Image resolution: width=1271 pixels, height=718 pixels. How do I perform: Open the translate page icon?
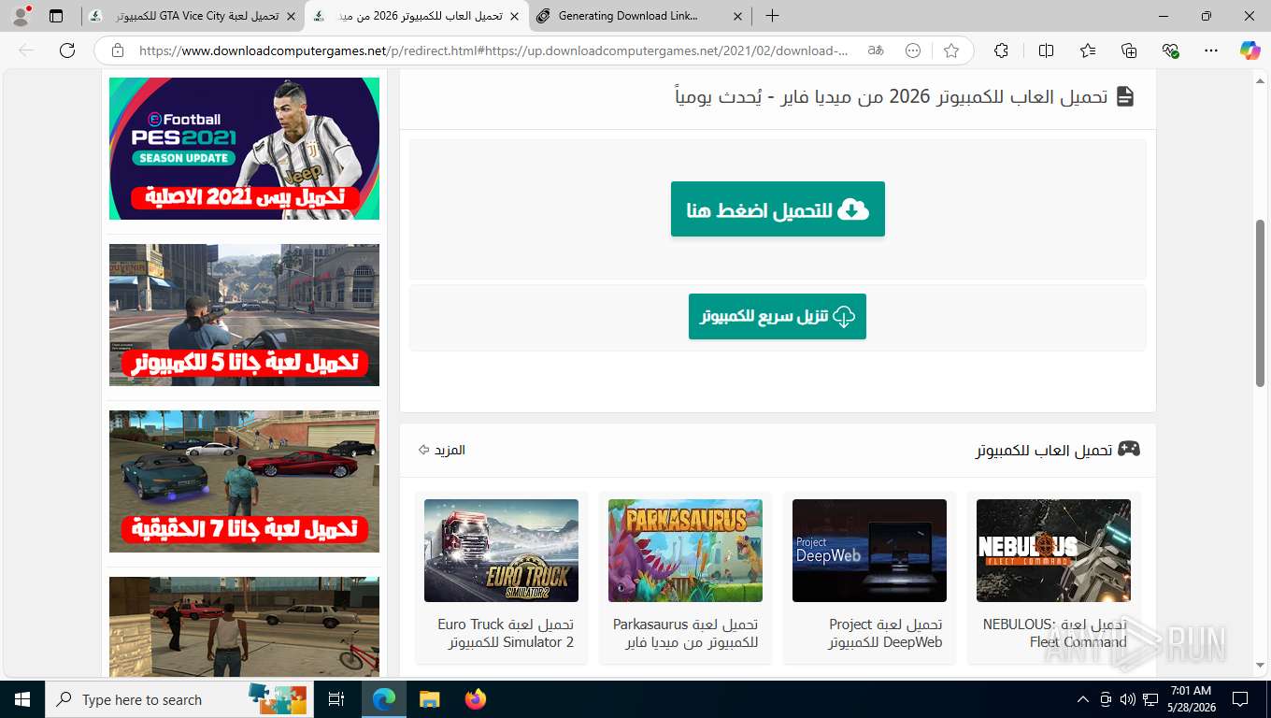pyautogui.click(x=876, y=50)
